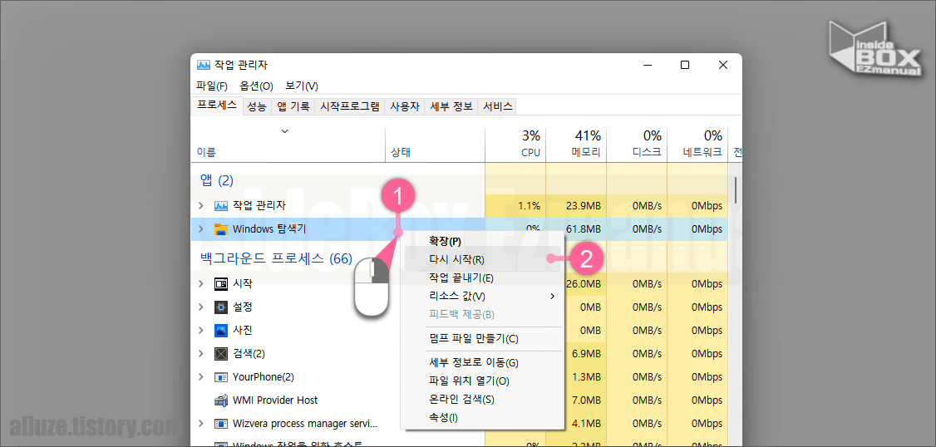Click 7.0MB memory cell for WMI Provider Host
The height and width of the screenshot is (447, 936).
click(x=586, y=400)
